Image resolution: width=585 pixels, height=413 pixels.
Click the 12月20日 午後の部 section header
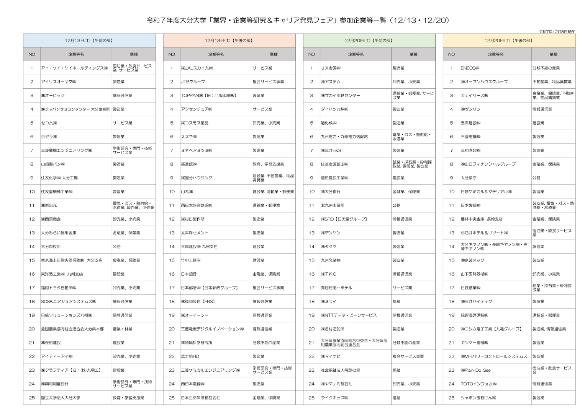click(508, 41)
